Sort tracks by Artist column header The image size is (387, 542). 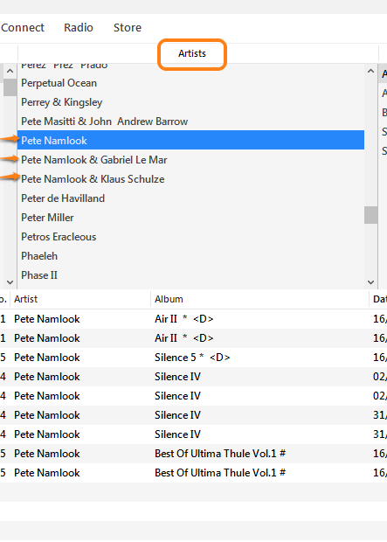coord(80,299)
